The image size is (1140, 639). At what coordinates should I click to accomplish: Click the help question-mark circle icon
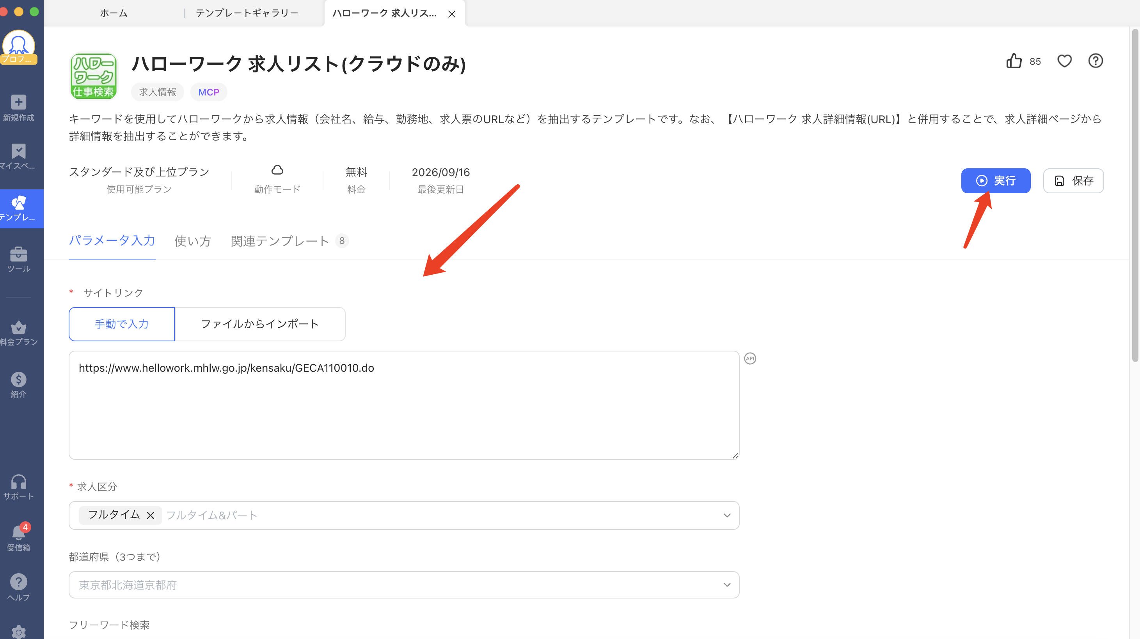point(1095,61)
